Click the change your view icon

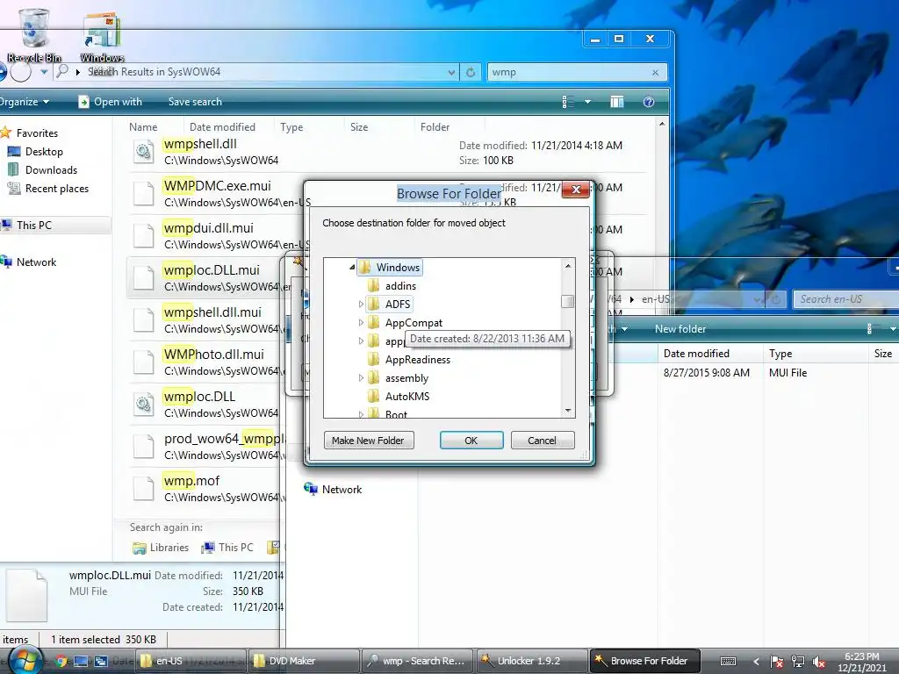tap(568, 102)
